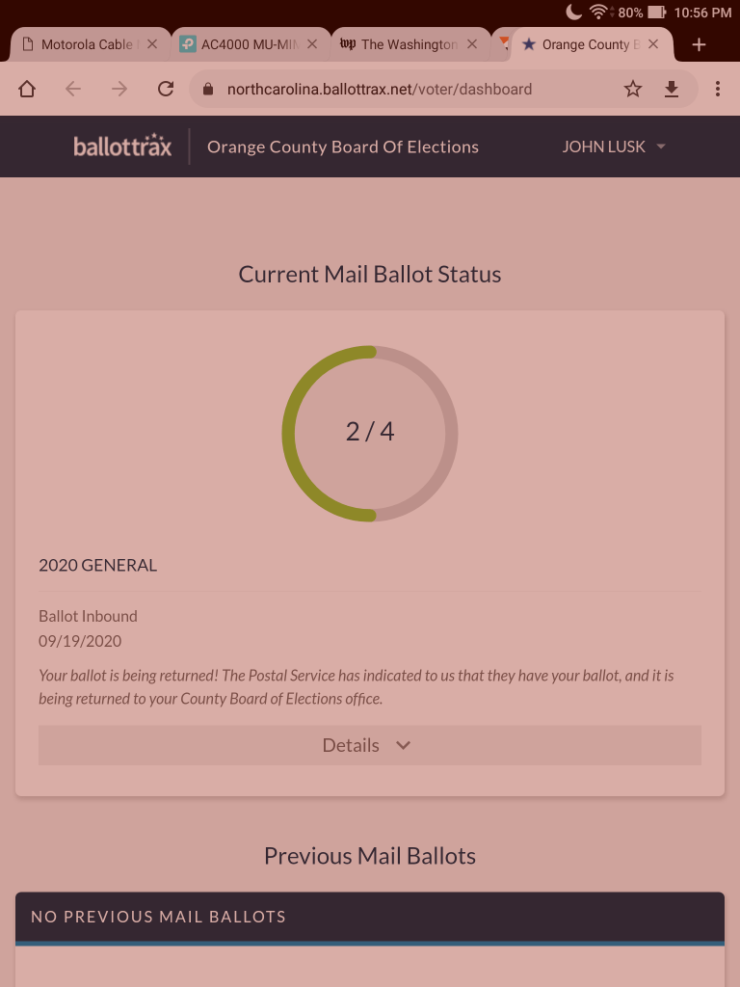Open a new tab with plus icon

(700, 44)
